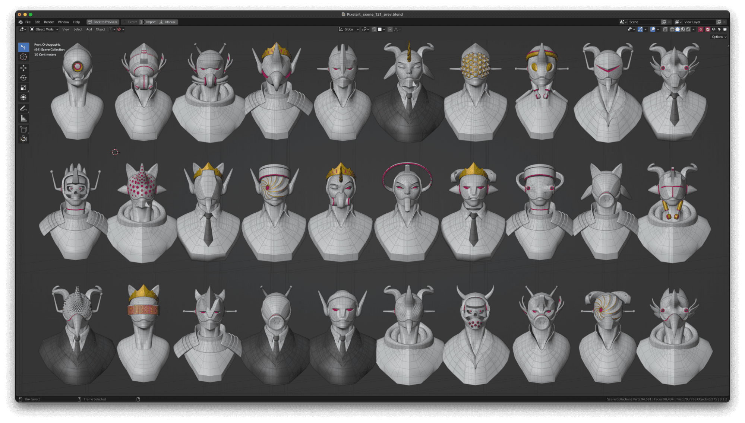745x423 pixels.
Task: Pick the Transform tool
Action: point(23,97)
